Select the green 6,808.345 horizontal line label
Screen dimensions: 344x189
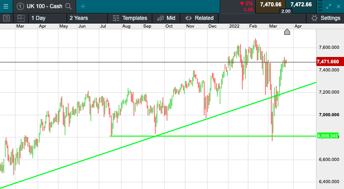[x=328, y=136]
